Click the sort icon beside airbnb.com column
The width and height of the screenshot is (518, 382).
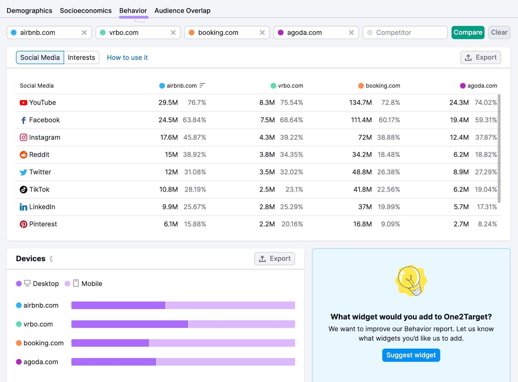[202, 85]
